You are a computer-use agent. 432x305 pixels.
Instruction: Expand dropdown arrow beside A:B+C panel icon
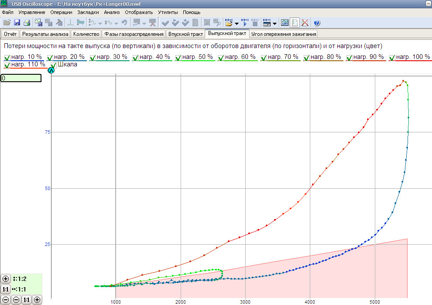pyautogui.click(x=275, y=23)
